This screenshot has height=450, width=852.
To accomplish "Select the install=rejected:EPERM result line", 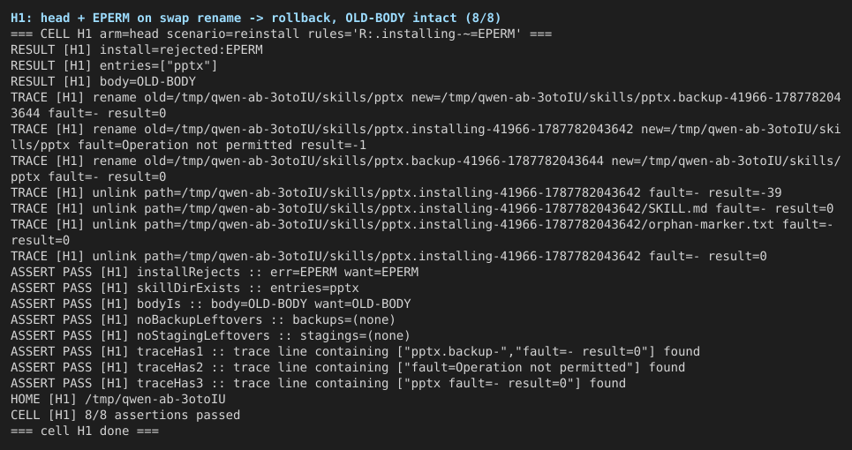I will tap(136, 50).
